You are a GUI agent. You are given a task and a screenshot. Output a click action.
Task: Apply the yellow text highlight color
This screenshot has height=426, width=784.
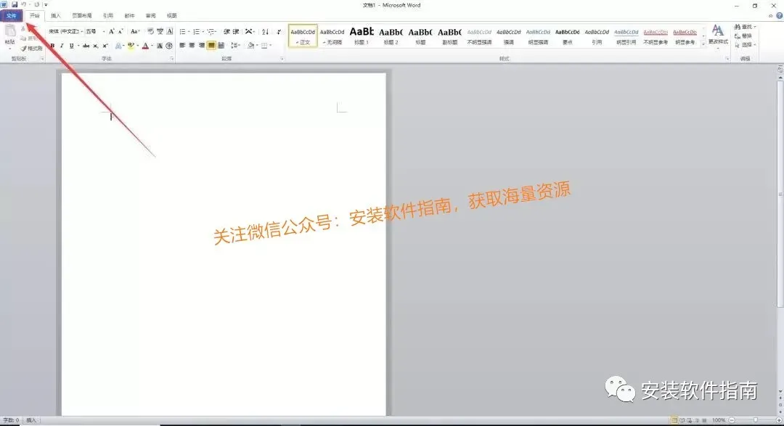pos(131,46)
